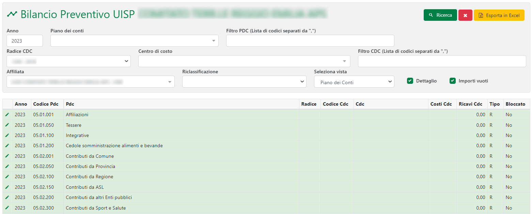
Task: Click pencil icon for Contributi da Sport e Salute
Action: click(7, 208)
